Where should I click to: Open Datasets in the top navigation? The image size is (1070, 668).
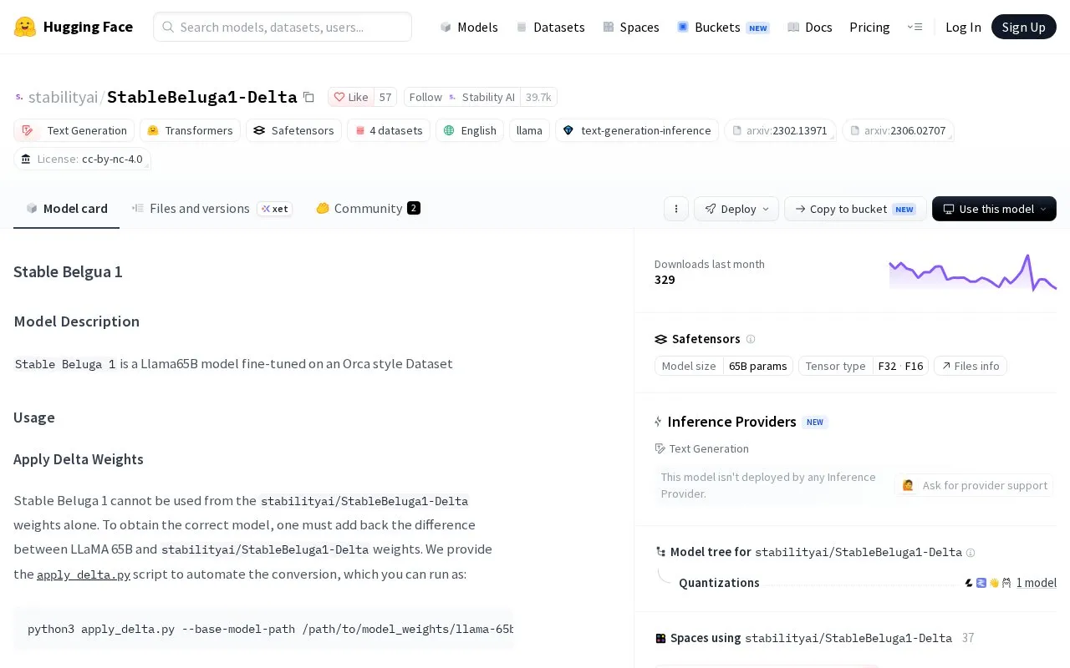tap(550, 27)
